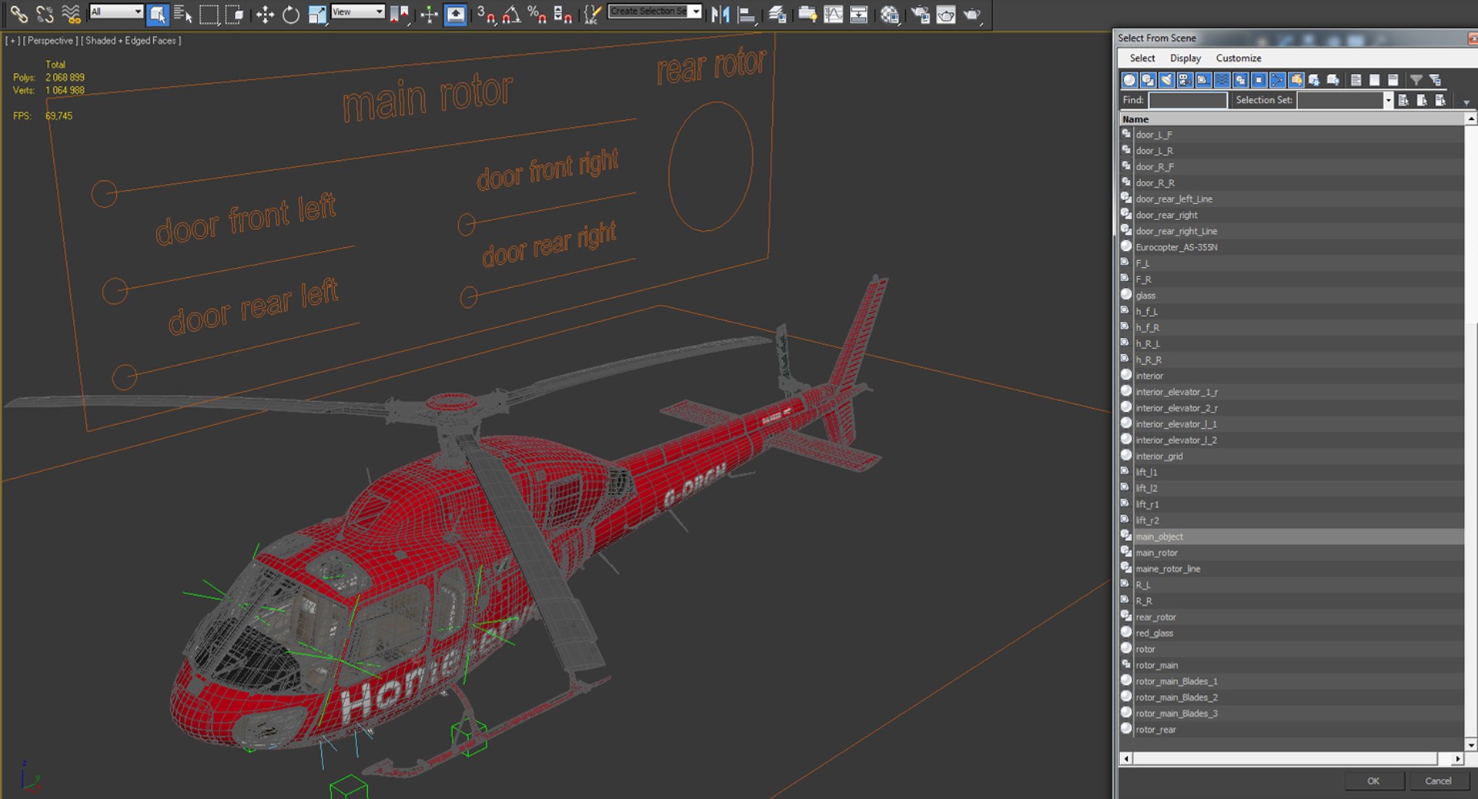Open the viewport [+] menu
Image resolution: width=1478 pixels, height=799 pixels.
coord(12,41)
